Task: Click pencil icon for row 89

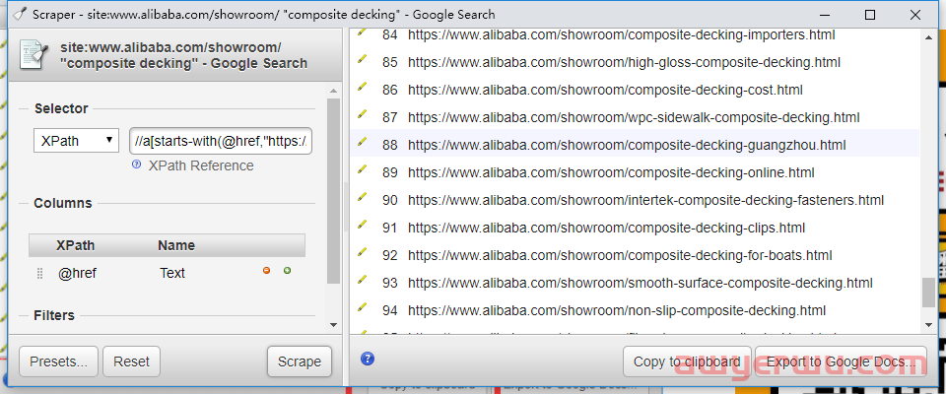Action: click(362, 169)
